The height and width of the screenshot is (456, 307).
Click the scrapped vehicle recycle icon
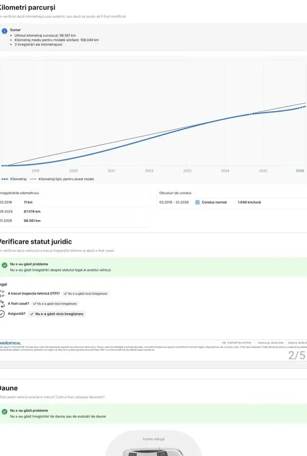click(x=2, y=304)
